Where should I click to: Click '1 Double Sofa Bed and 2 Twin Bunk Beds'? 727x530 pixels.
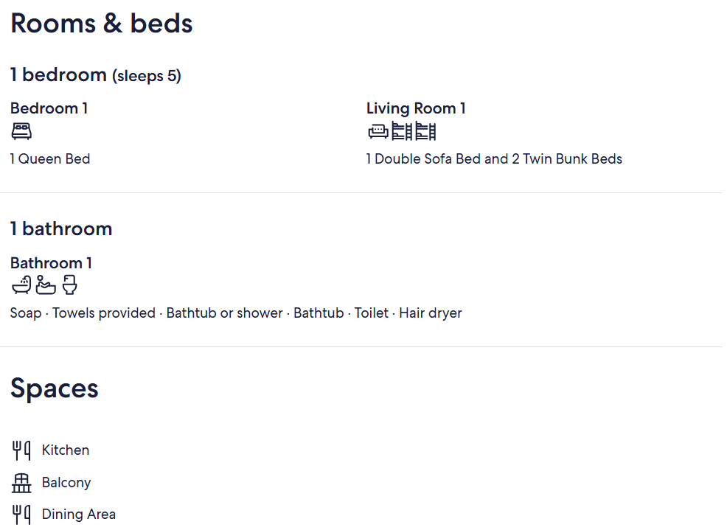click(494, 158)
